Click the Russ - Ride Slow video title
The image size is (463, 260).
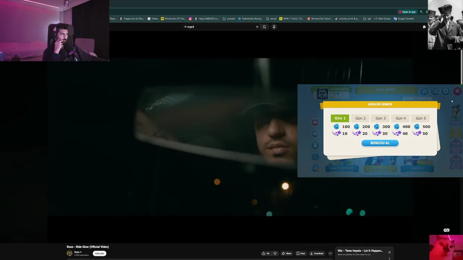[88, 247]
